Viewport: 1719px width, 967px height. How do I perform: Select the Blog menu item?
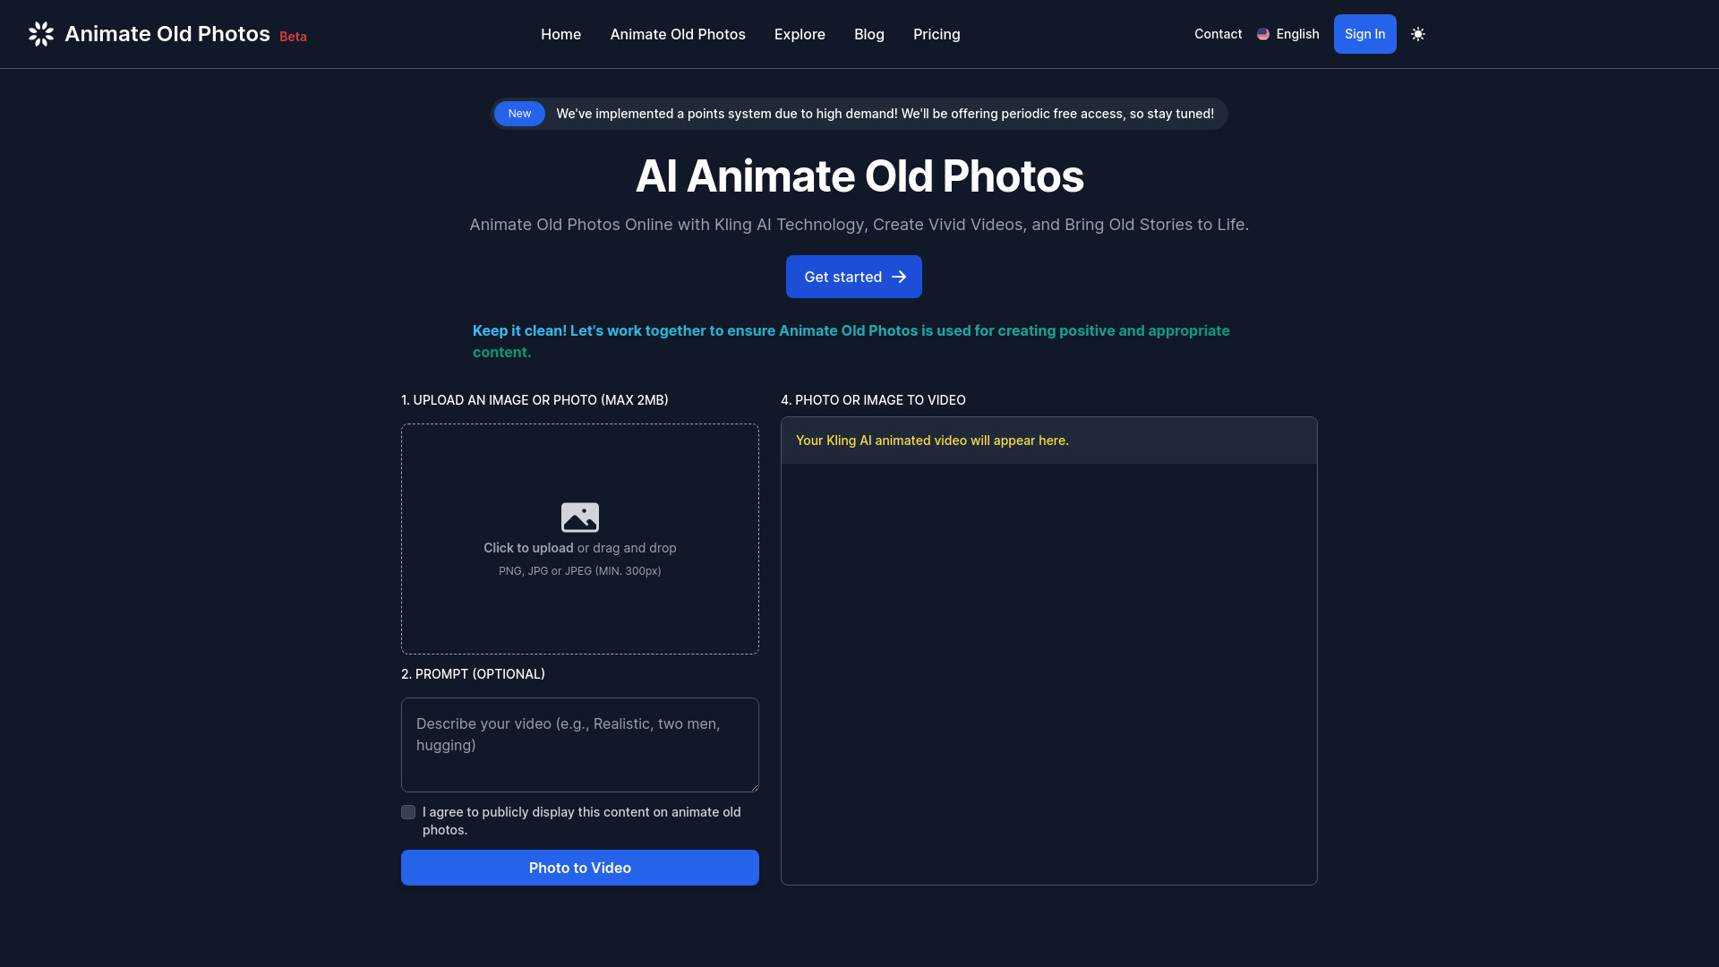[x=869, y=33]
